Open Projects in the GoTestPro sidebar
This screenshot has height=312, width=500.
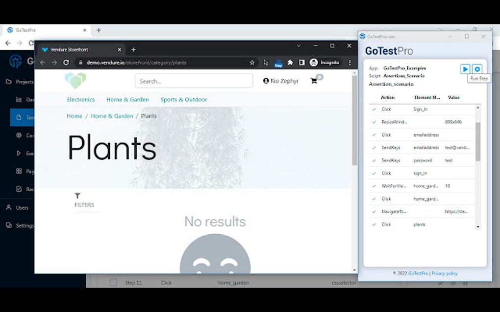pyautogui.click(x=20, y=82)
